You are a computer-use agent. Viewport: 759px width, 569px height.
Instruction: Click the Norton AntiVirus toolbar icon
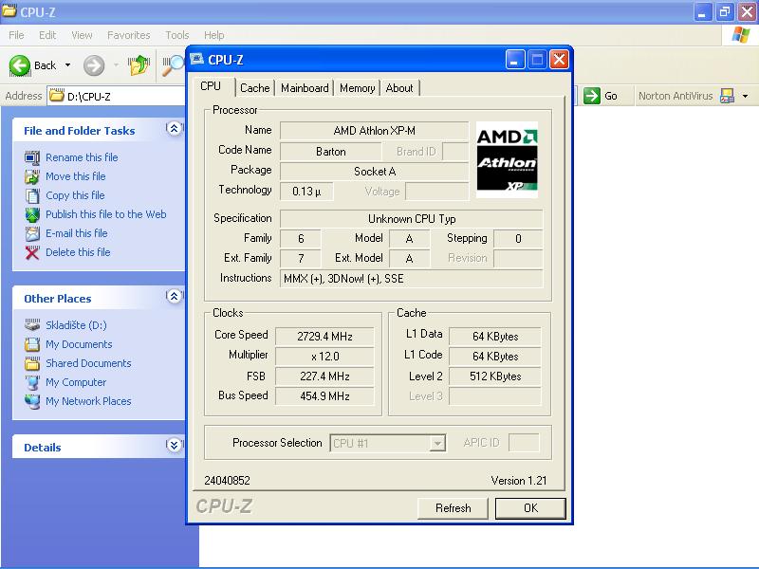tap(728, 96)
